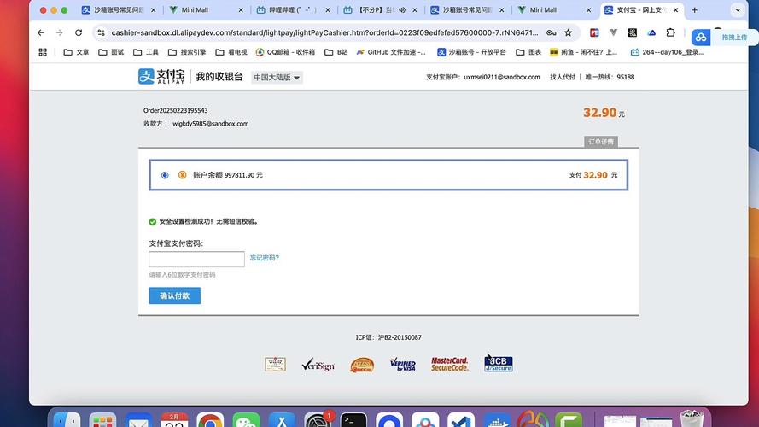Click the VeriSign security badge
This screenshot has height=427, width=759.
318,365
